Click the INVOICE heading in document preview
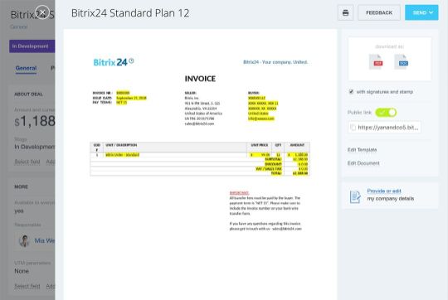 point(200,79)
